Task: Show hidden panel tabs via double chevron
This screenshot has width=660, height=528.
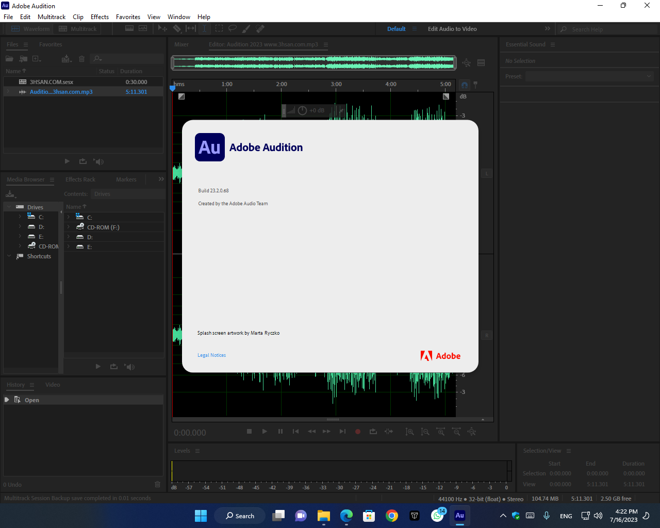Action: 161,179
